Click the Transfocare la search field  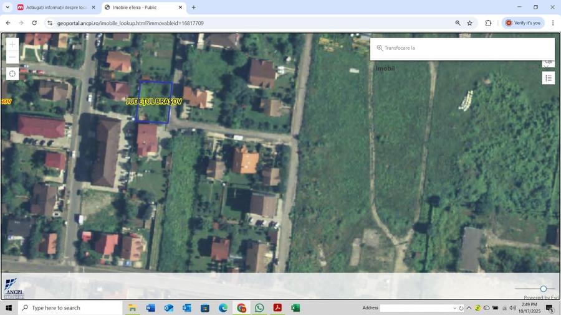pyautogui.click(x=463, y=48)
